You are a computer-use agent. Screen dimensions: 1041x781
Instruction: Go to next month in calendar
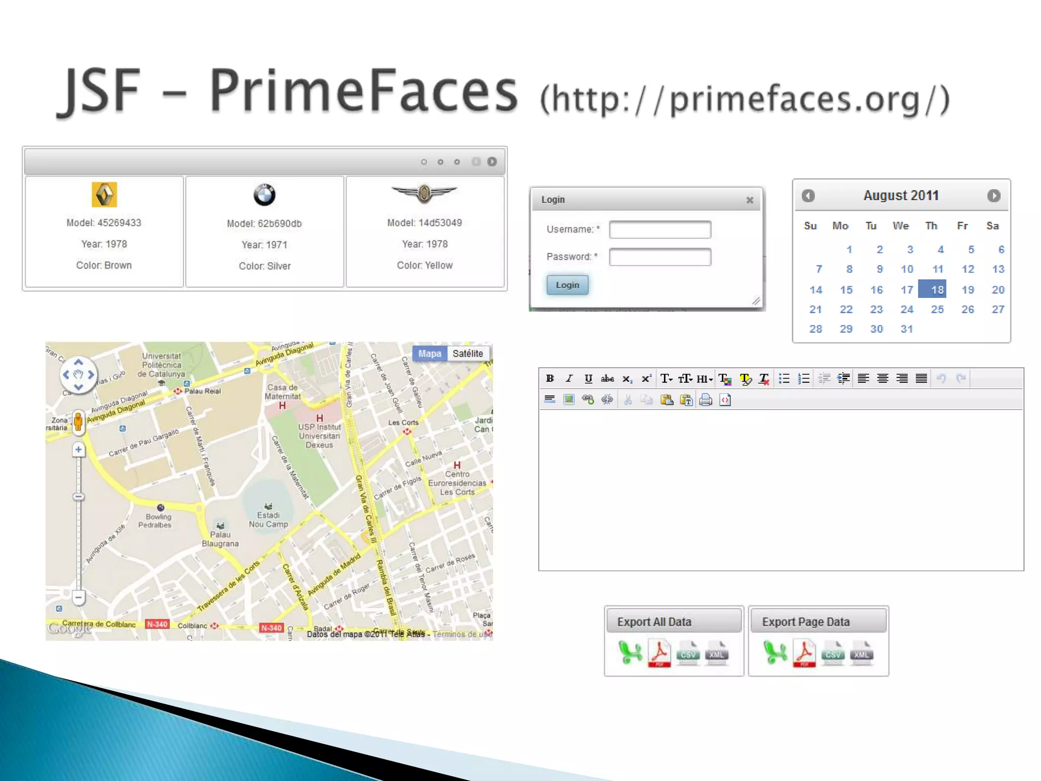coord(994,196)
